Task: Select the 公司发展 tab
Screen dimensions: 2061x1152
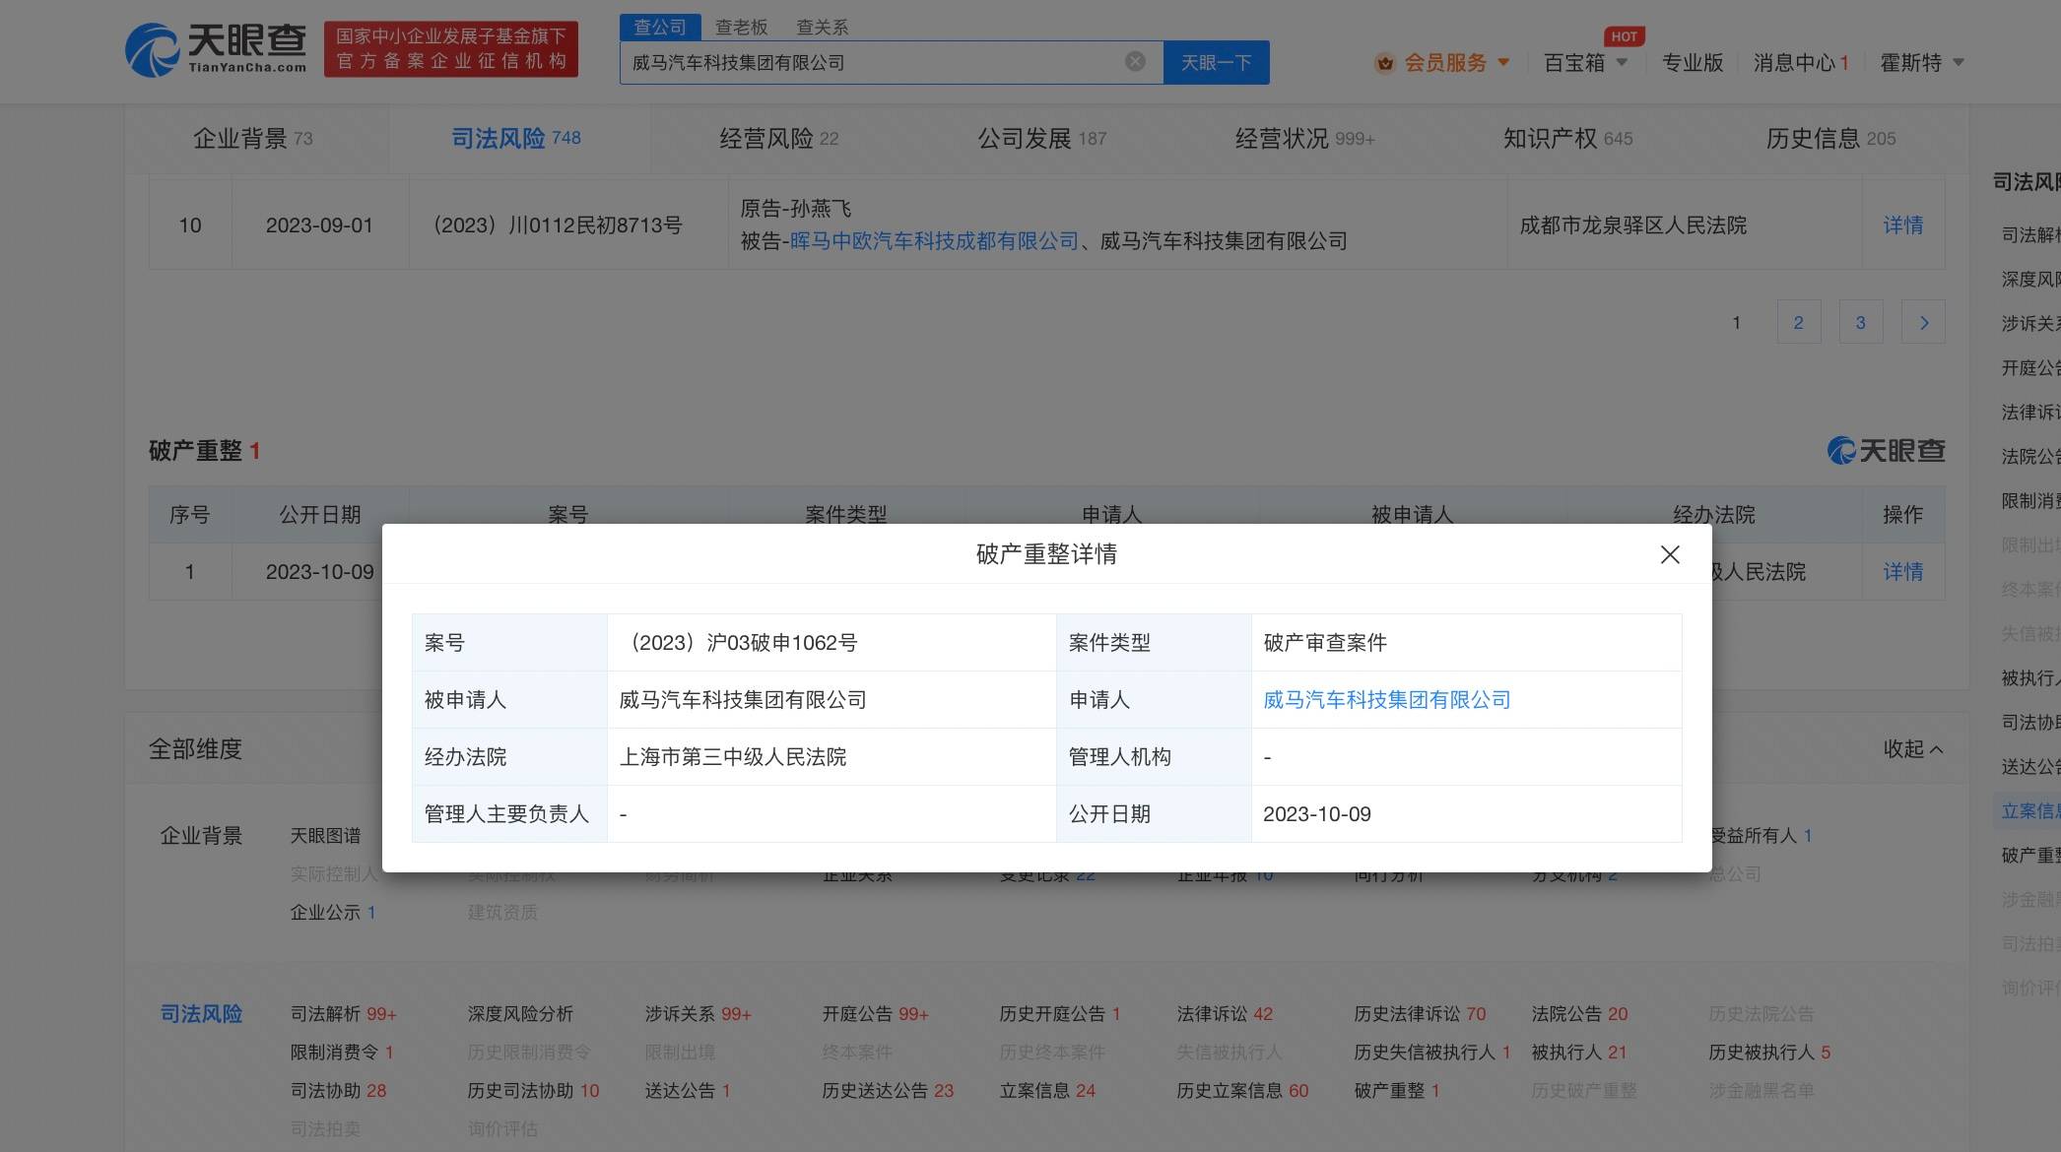Action: pos(1041,138)
